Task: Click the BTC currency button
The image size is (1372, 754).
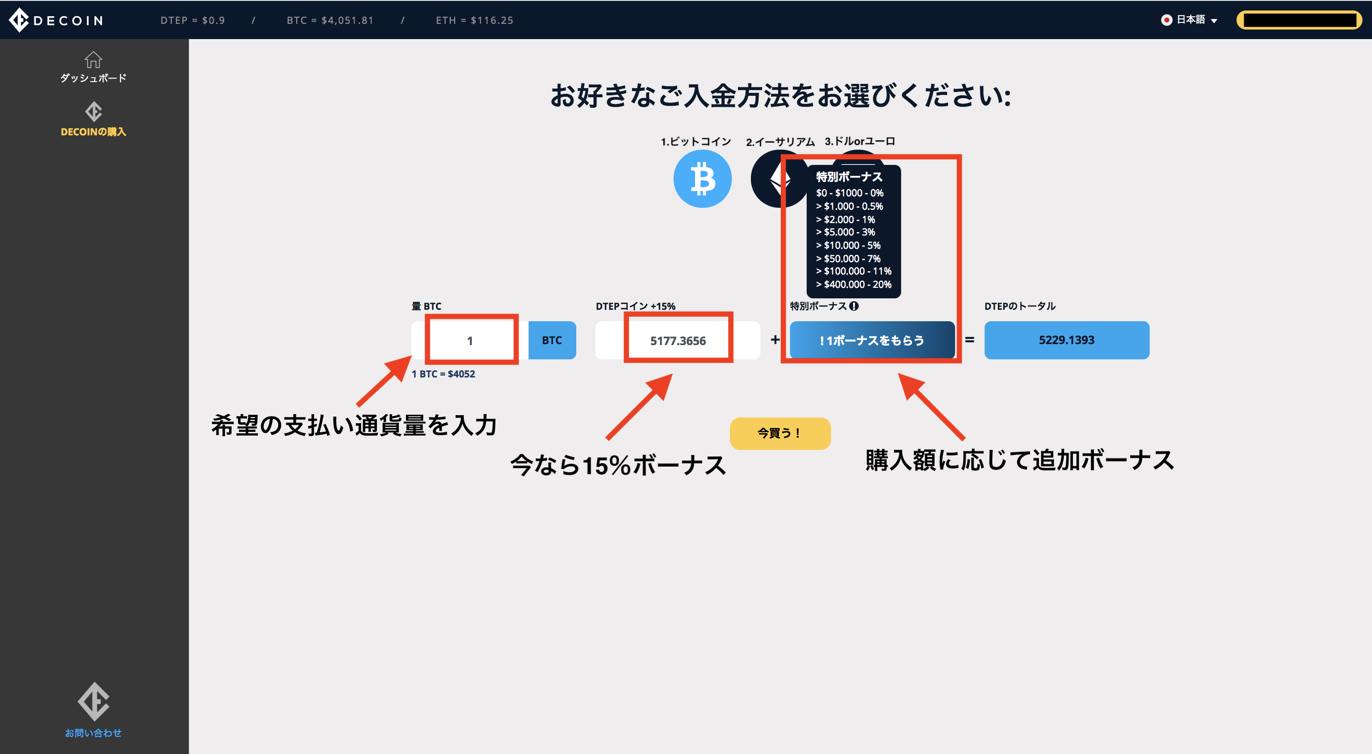Action: [x=552, y=340]
